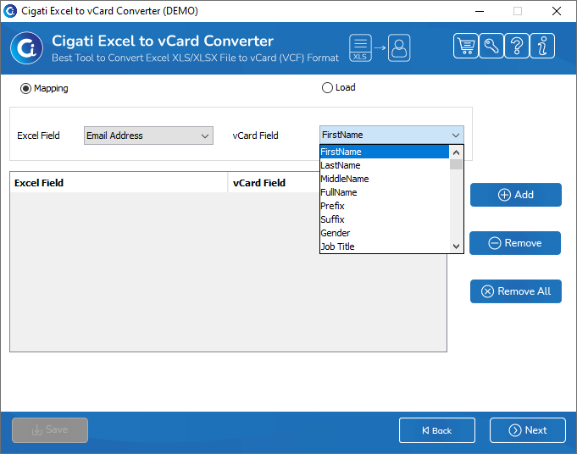Choose MiddleName from the vCard list
577x454 pixels.
pos(385,179)
